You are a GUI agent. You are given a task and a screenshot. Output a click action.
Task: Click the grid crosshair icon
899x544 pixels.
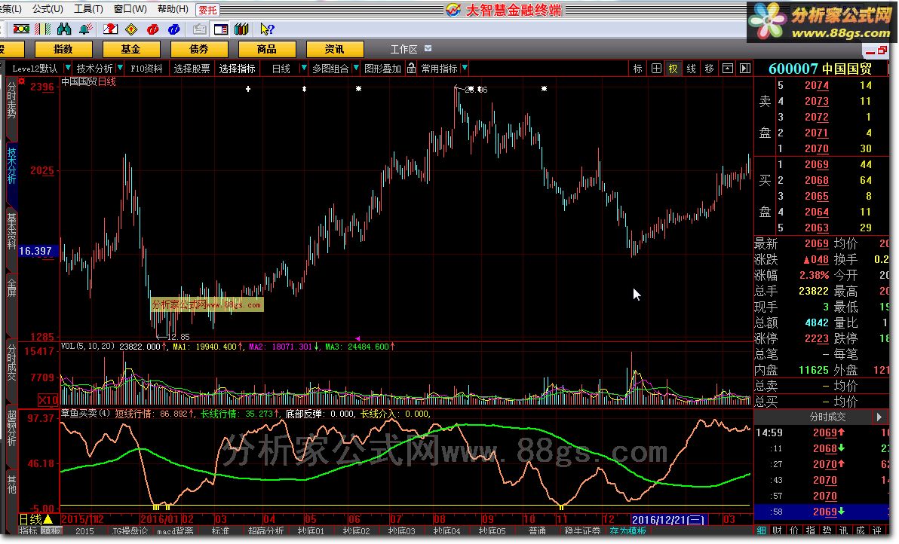[x=656, y=69]
